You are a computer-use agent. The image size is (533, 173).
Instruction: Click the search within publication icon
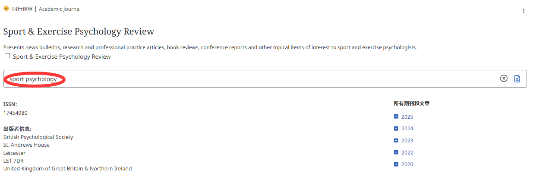(517, 79)
